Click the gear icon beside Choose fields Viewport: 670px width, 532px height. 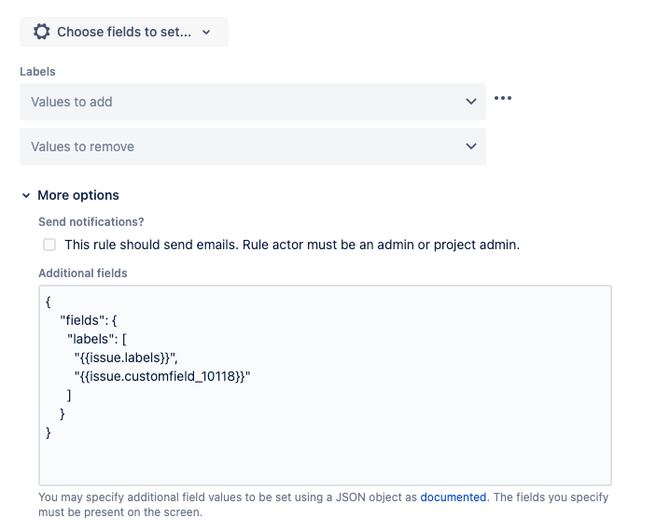41,32
